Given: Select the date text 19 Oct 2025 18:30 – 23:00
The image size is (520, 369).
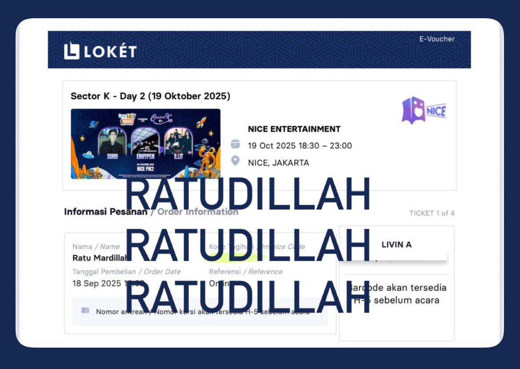Looking at the screenshot, I should tap(300, 146).
